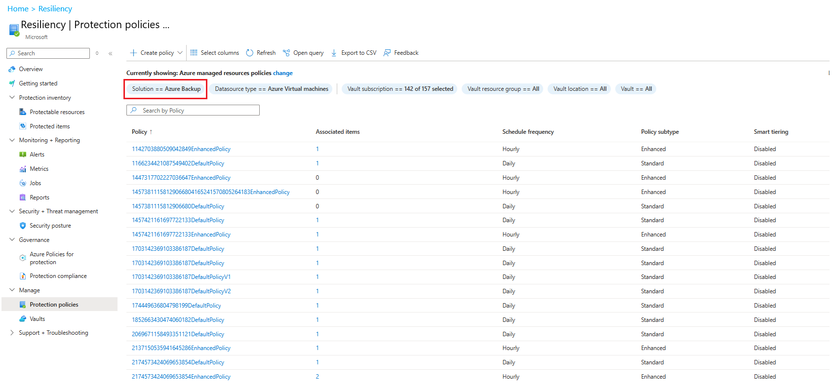Click the Feedback icon in the toolbar
Viewport: 832px width, 392px height.
click(x=387, y=53)
